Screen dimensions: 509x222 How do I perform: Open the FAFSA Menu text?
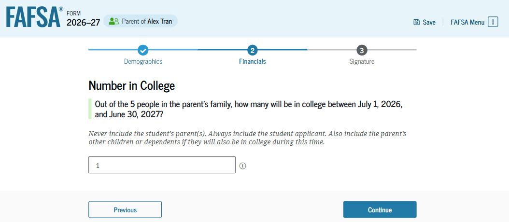pos(467,22)
